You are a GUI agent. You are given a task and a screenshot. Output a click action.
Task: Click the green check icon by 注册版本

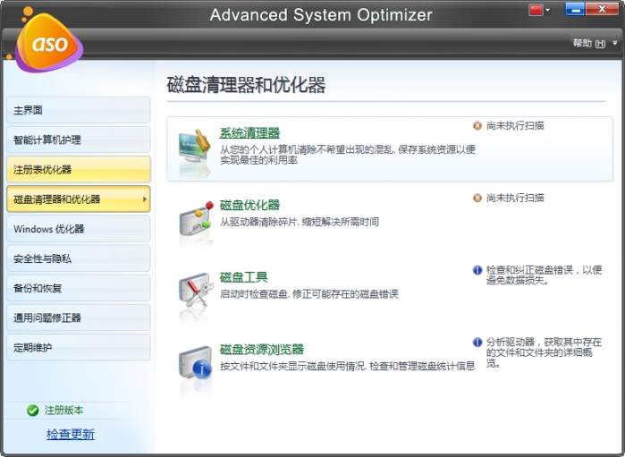tap(33, 410)
